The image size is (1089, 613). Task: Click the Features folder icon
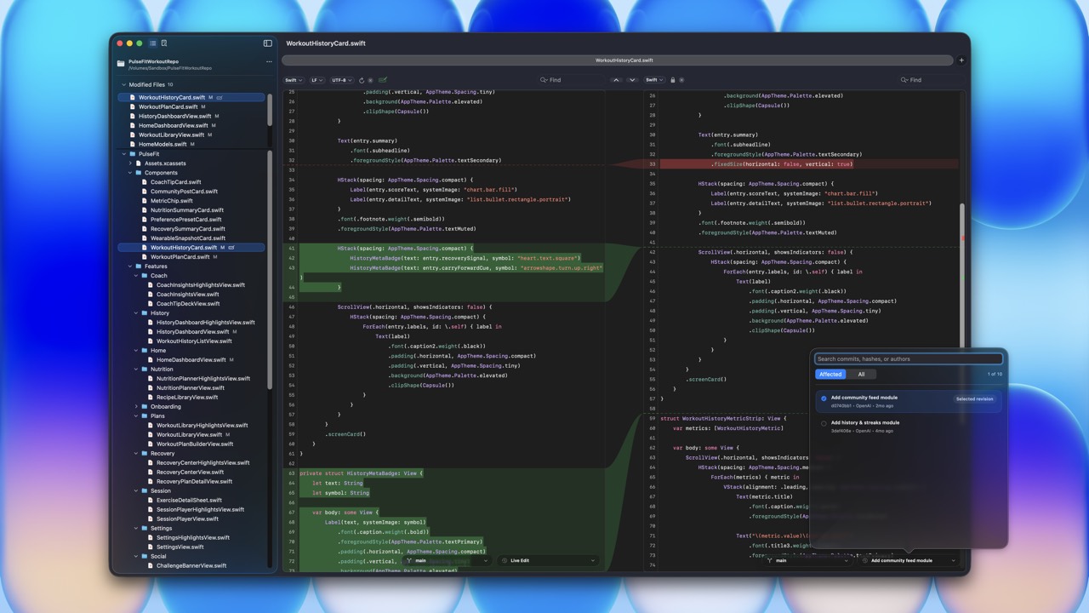[138, 266]
